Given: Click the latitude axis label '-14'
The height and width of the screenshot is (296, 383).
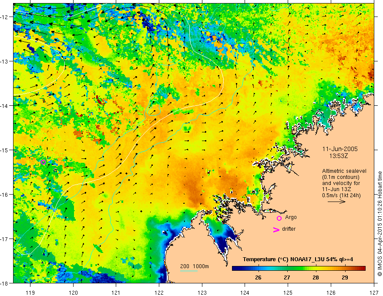Looking at the screenshot, I should 5,106.
